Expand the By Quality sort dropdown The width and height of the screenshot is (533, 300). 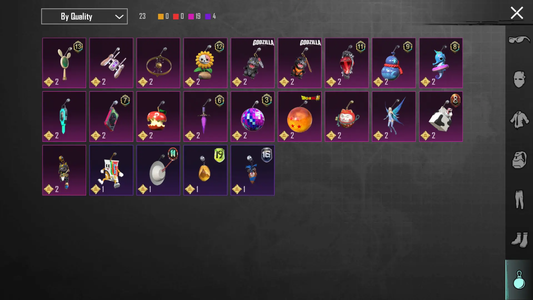click(x=84, y=16)
